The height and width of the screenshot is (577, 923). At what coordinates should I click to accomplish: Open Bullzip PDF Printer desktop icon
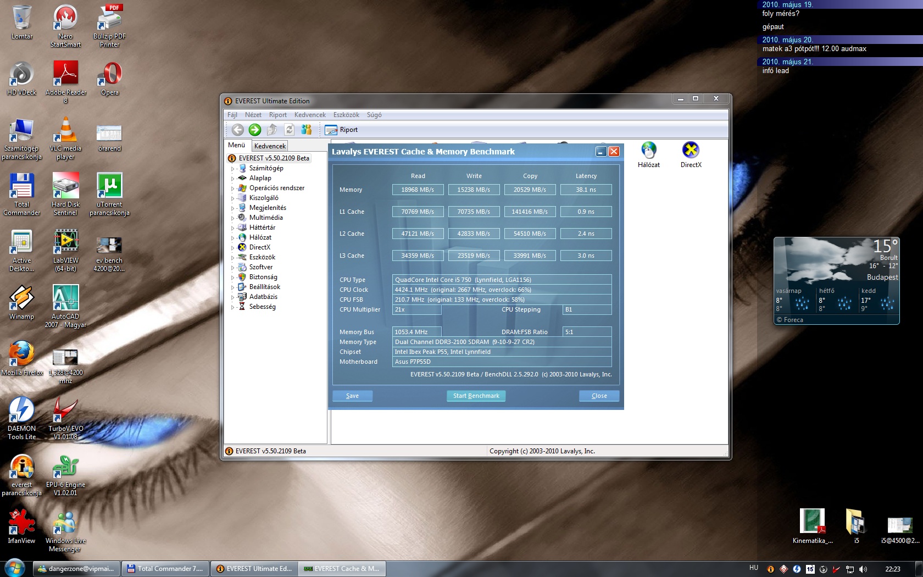point(109,26)
